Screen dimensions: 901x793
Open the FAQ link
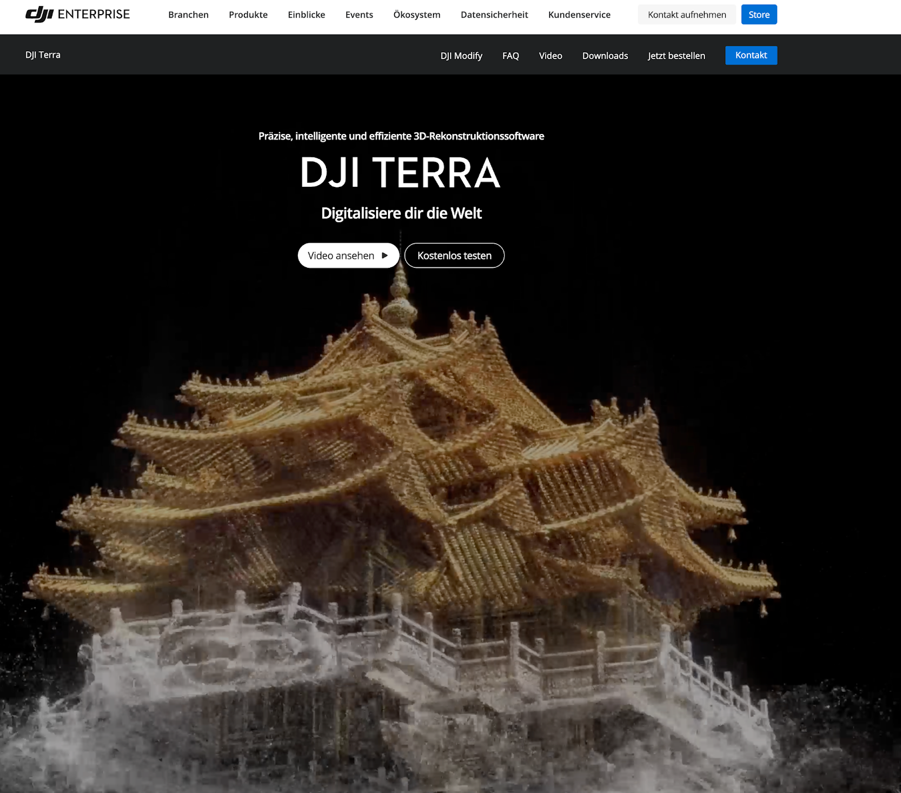(511, 56)
